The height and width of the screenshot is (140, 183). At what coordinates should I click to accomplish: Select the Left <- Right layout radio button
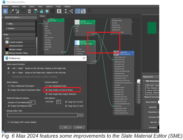[8, 73]
